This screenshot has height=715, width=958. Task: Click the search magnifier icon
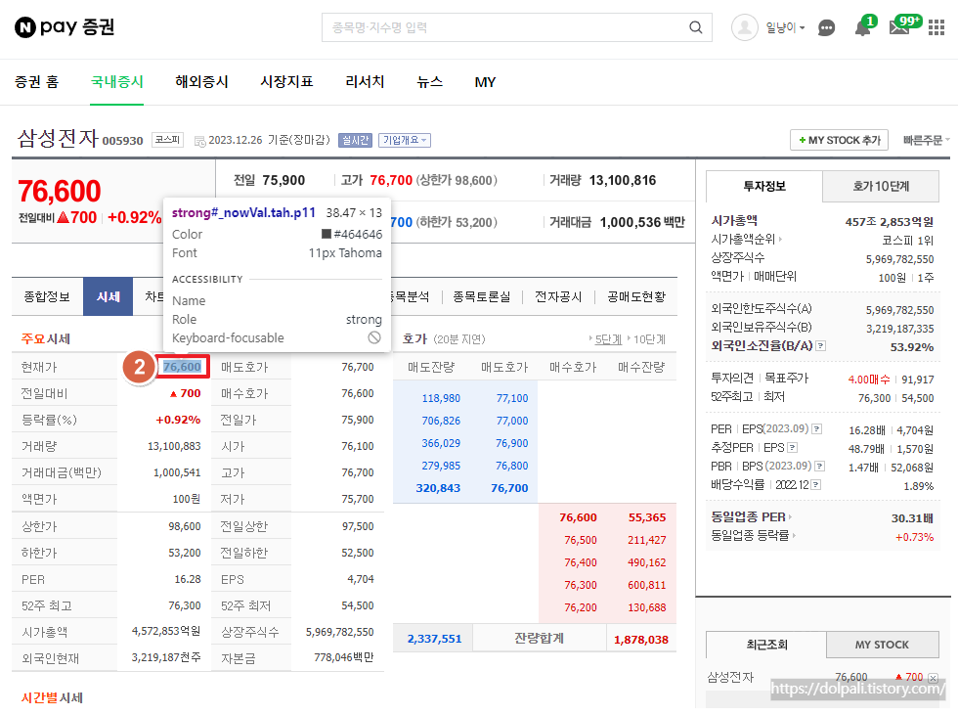tap(695, 28)
